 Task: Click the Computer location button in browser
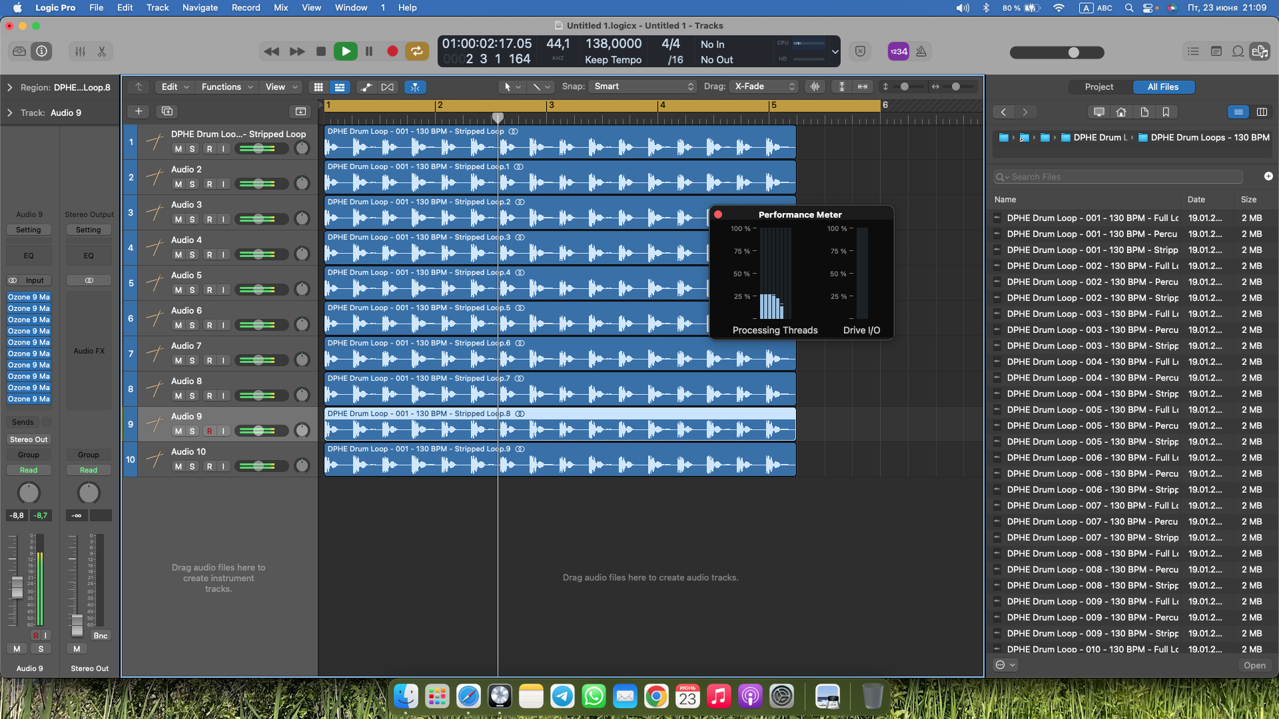(x=1099, y=112)
